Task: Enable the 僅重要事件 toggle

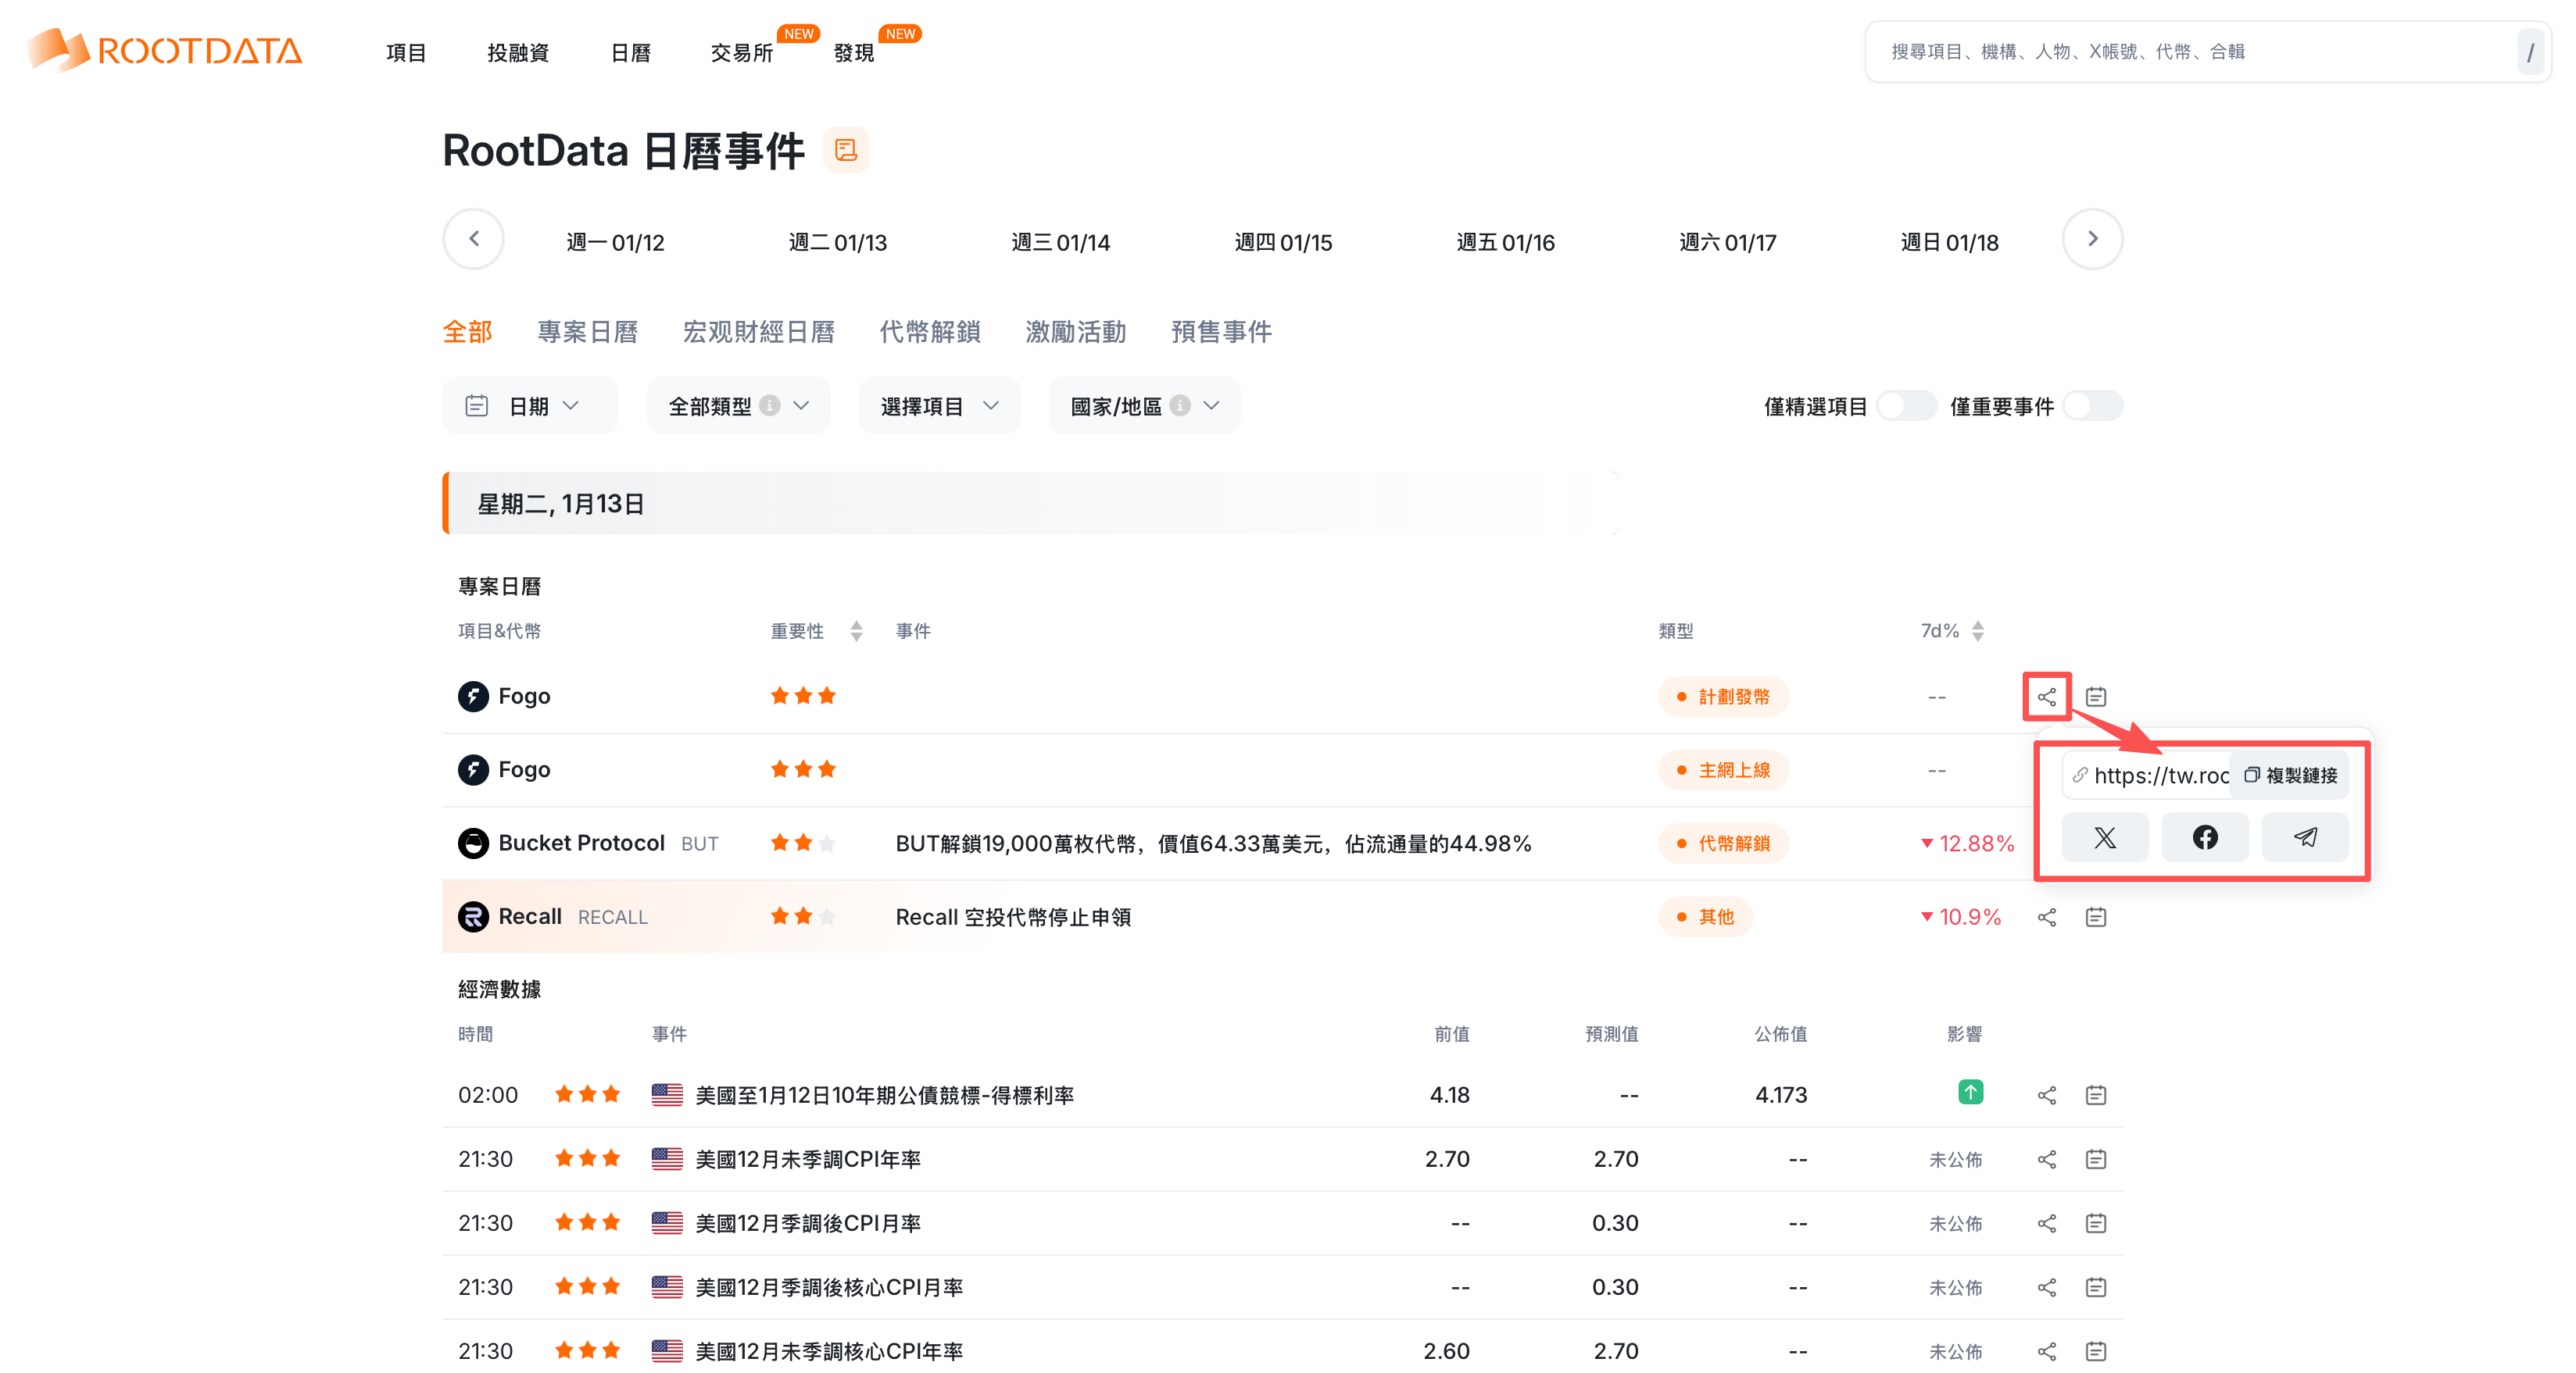Action: point(2092,405)
